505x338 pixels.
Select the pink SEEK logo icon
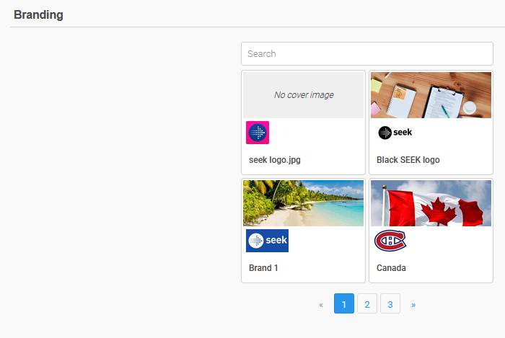pos(258,133)
